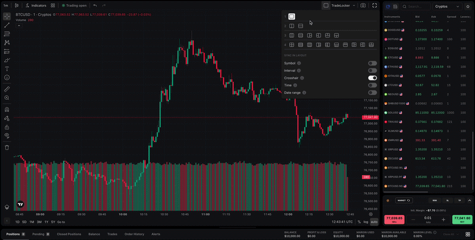Open the Cryptos category dropdown
This screenshot has height=240, width=475.
[x=447, y=7]
